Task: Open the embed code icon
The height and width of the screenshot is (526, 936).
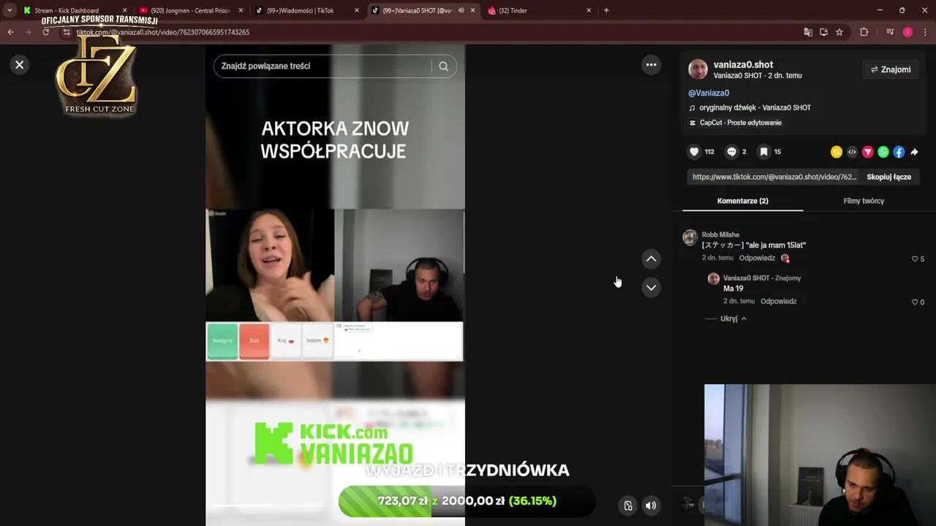Action: 852,152
